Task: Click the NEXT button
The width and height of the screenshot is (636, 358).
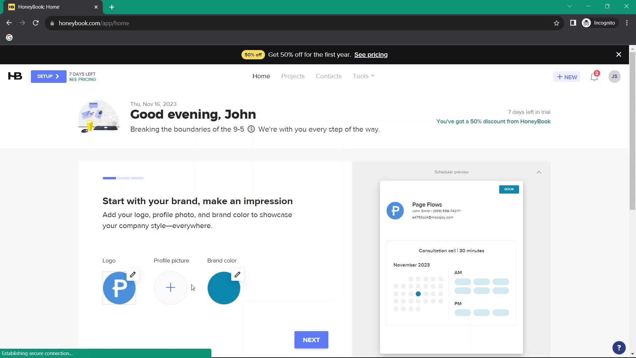Action: (x=311, y=340)
